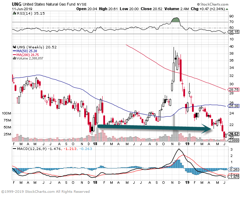Click the MACD(12,26,9) -1.476 legend label
Screen dimensions: 248x198
pyautogui.click(x=39, y=149)
